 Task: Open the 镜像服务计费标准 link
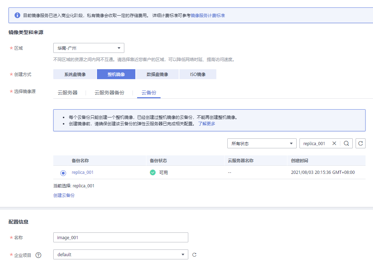(208, 16)
